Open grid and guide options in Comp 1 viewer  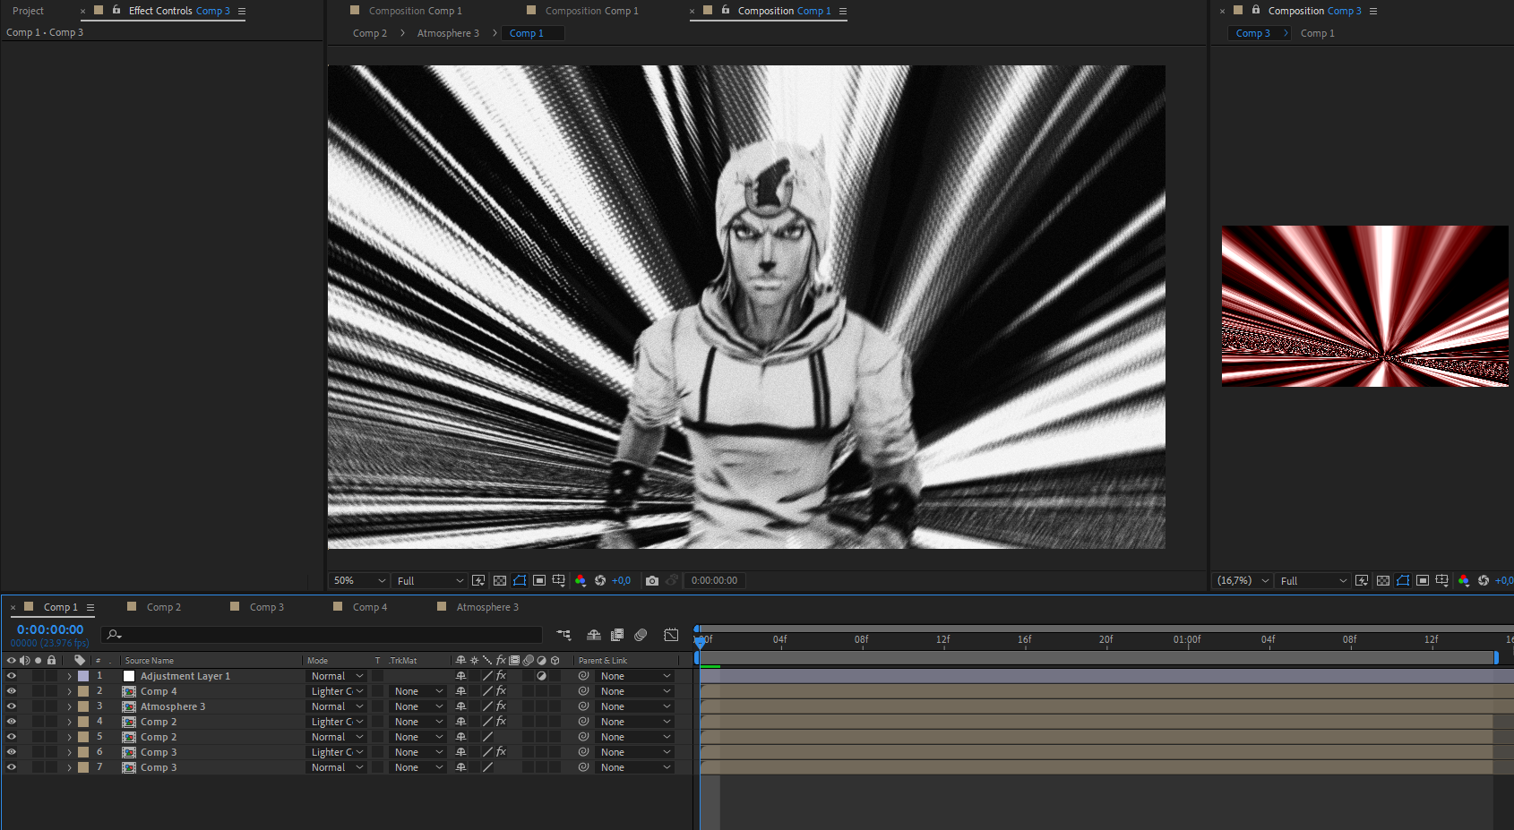click(559, 580)
